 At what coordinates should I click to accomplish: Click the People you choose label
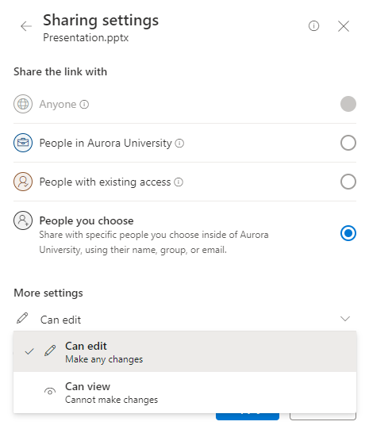point(86,221)
